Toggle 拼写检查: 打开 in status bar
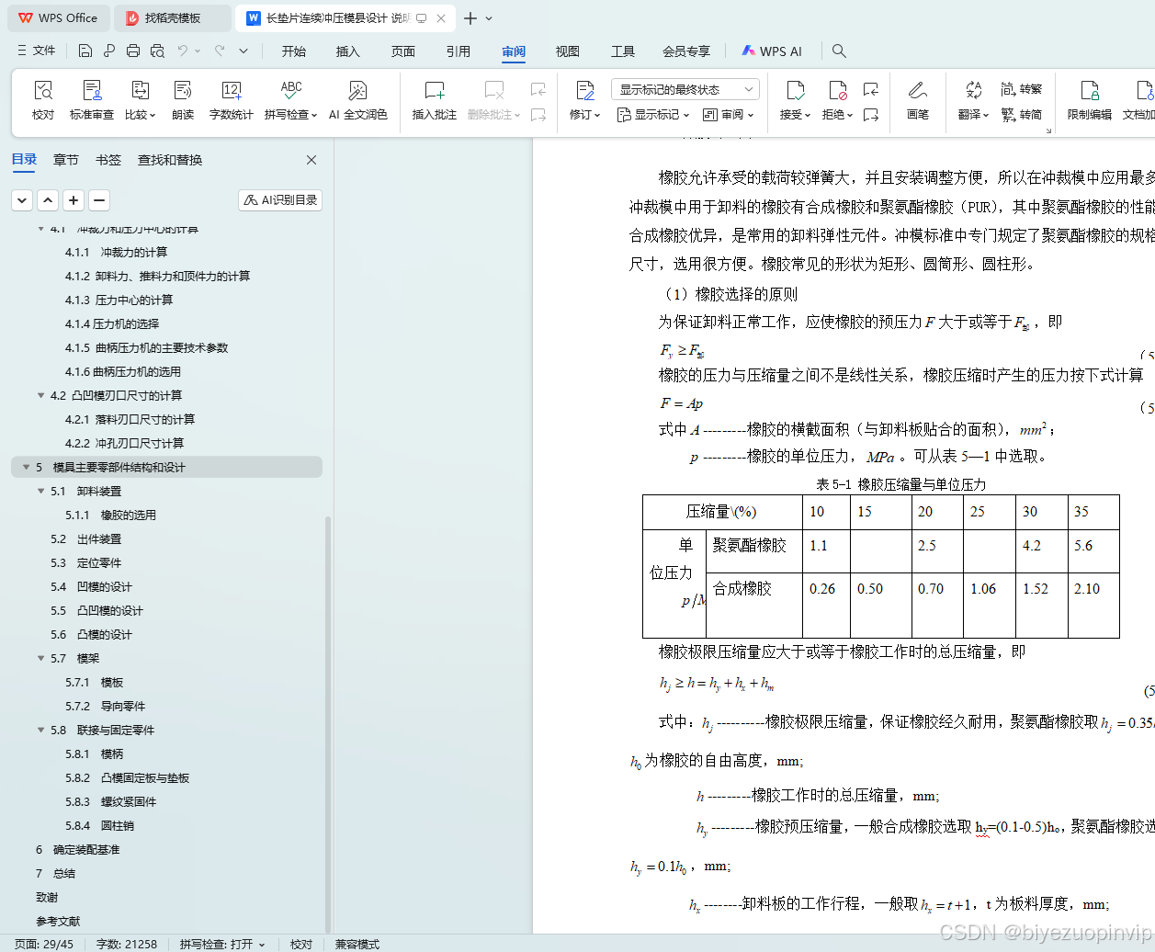Image resolution: width=1155 pixels, height=952 pixels. (222, 944)
